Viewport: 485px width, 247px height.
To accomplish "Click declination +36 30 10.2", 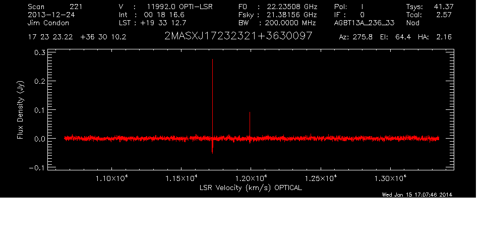I will 103,37.
